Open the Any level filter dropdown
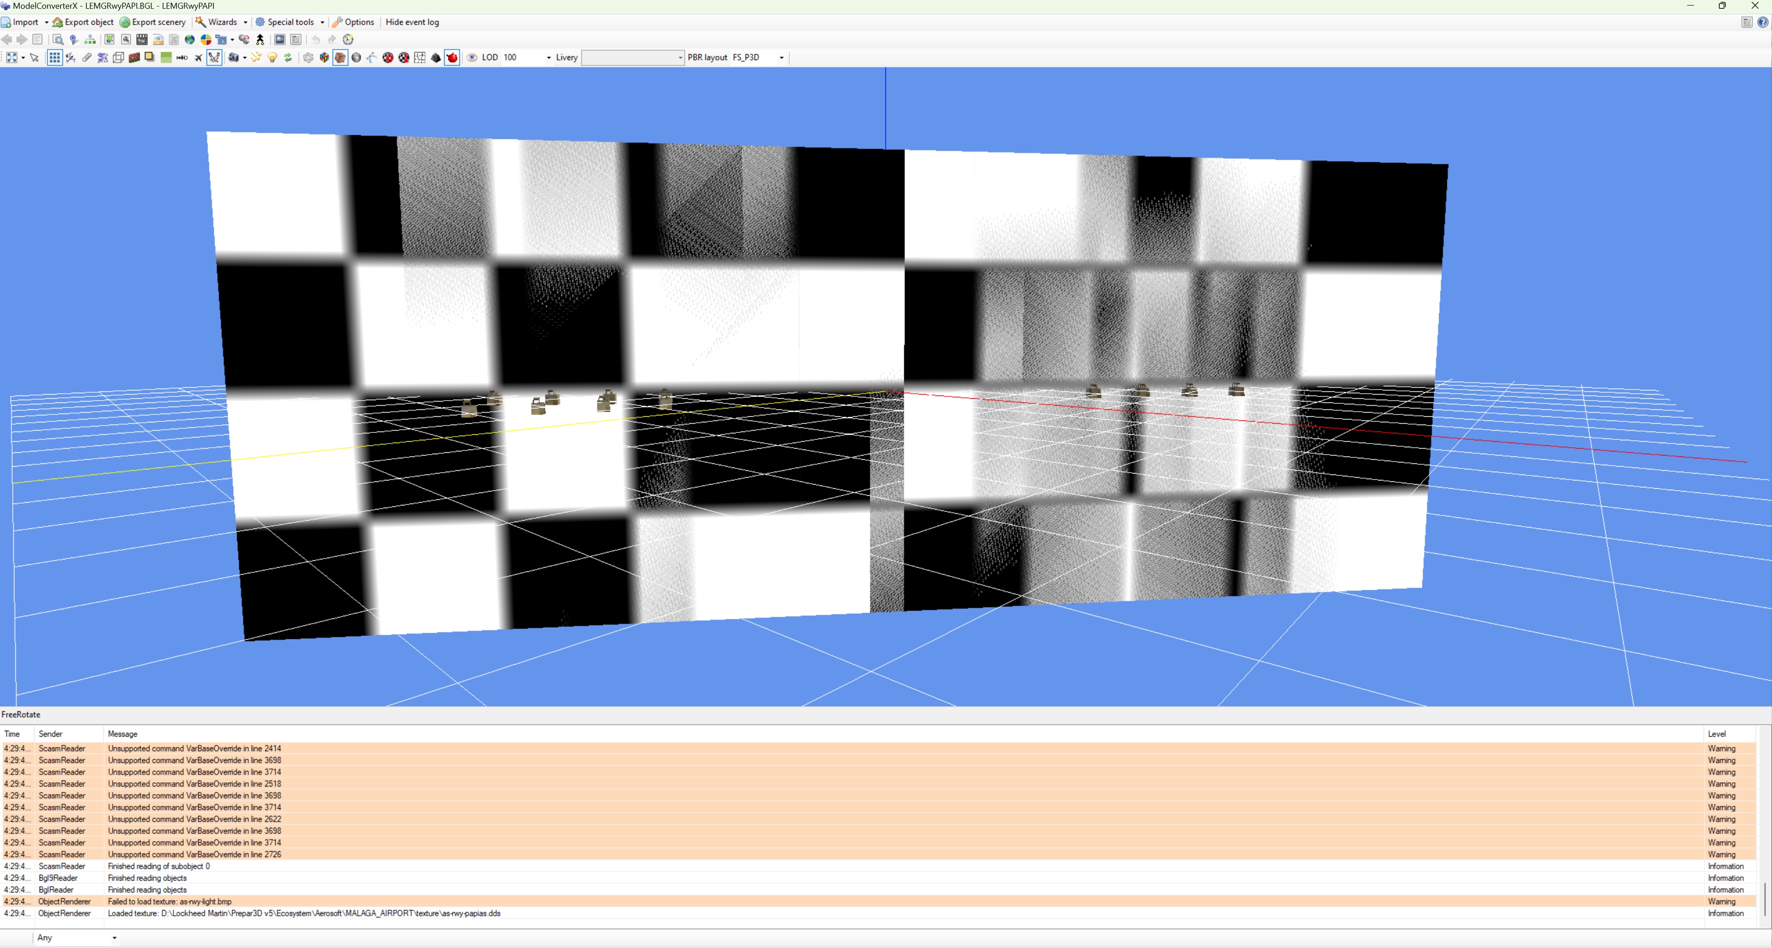 click(x=76, y=938)
